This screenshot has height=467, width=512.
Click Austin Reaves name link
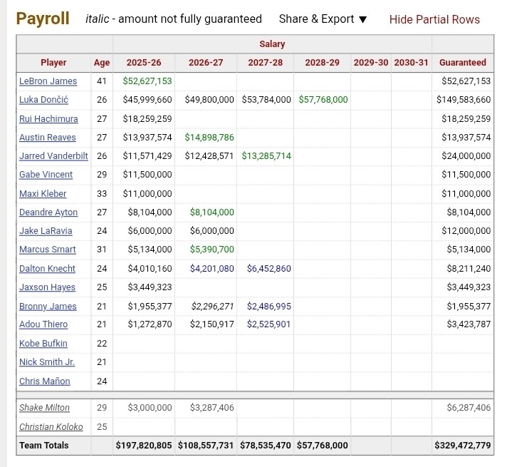[47, 138]
